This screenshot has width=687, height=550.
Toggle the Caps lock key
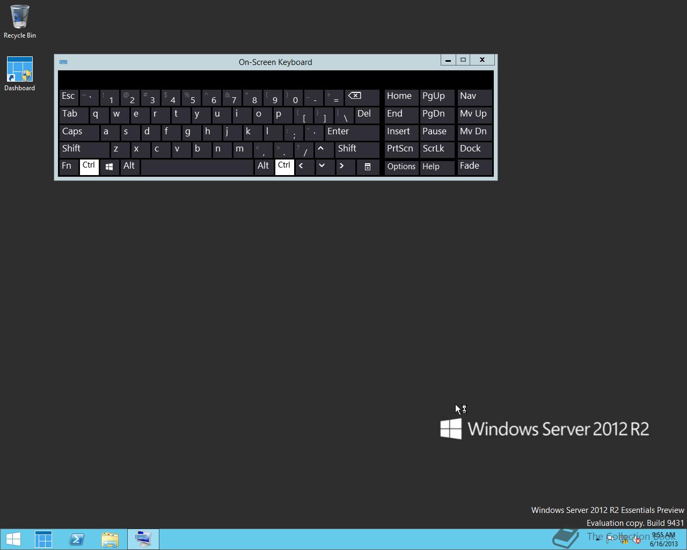(x=79, y=132)
